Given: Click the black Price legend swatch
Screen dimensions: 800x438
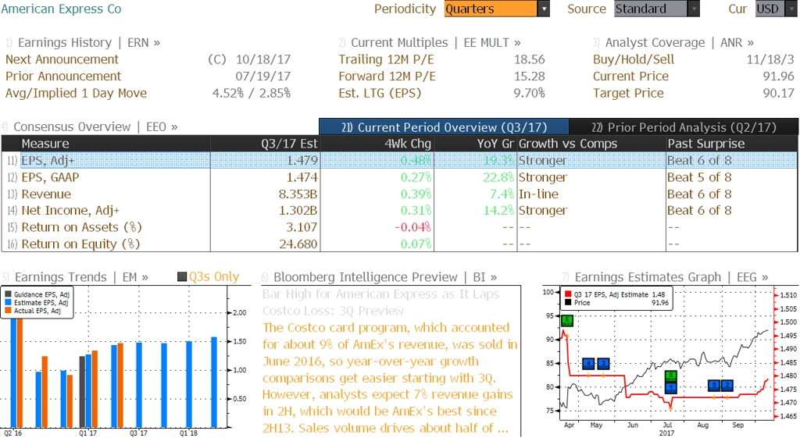Looking at the screenshot, I should tap(568, 303).
